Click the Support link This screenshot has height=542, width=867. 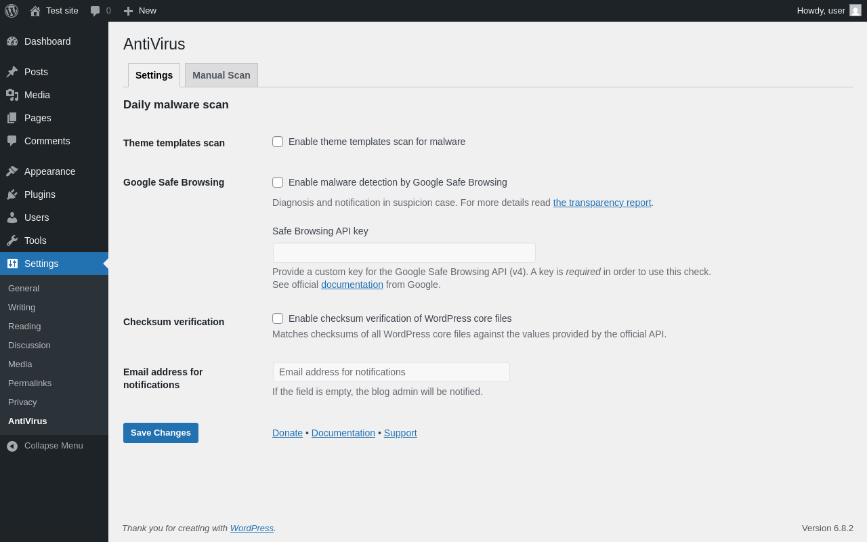click(x=400, y=433)
